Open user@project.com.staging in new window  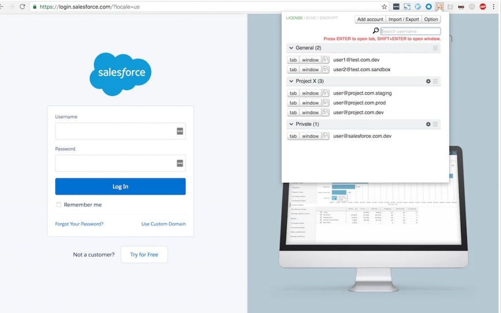pos(310,93)
